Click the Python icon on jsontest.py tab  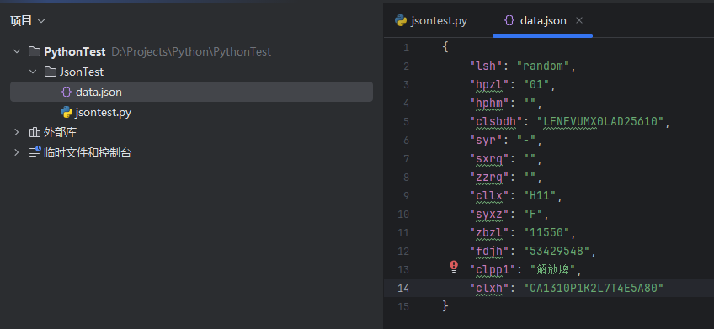[401, 20]
